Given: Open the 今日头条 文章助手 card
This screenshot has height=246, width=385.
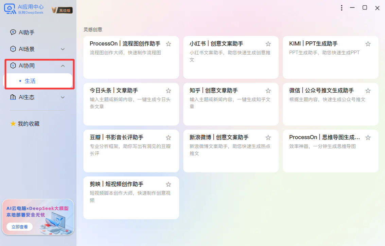Looking at the screenshot, I should 131,104.
